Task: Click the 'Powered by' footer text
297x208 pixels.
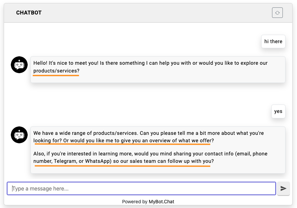Action: (x=135, y=202)
